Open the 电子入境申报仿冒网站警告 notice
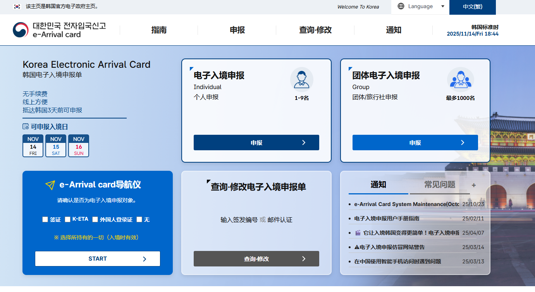Image resolution: width=535 pixels, height=292 pixels. [x=392, y=247]
